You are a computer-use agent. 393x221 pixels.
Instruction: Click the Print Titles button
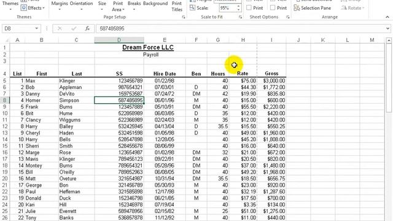(x=177, y=7)
